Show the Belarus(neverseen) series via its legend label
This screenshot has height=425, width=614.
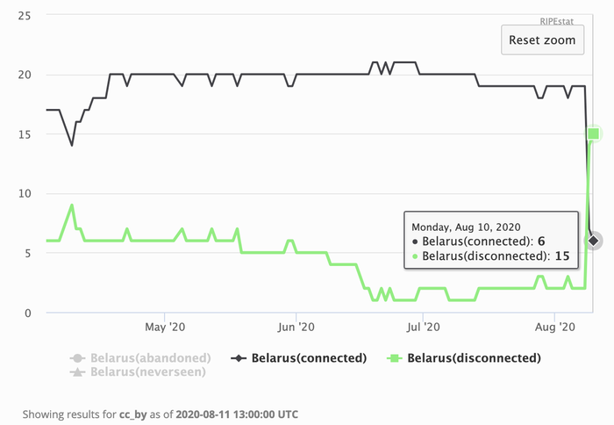(150, 371)
